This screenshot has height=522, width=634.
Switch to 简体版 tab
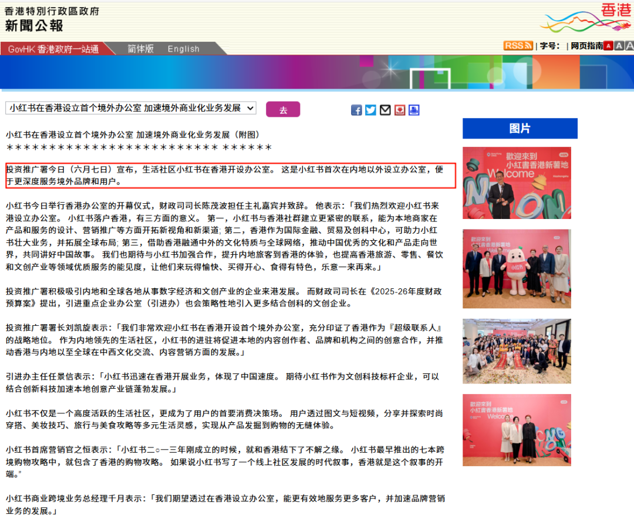141,49
